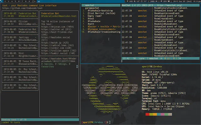Select Dr. Roy Schest toot from 21:34:24
This screenshot has height=125, width=201.
[20, 47]
